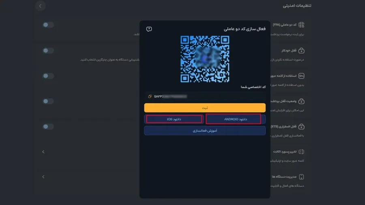The image size is (365, 205).
Task: Toggle the وضعیت قفل برداشت switch
Action: 48,101
